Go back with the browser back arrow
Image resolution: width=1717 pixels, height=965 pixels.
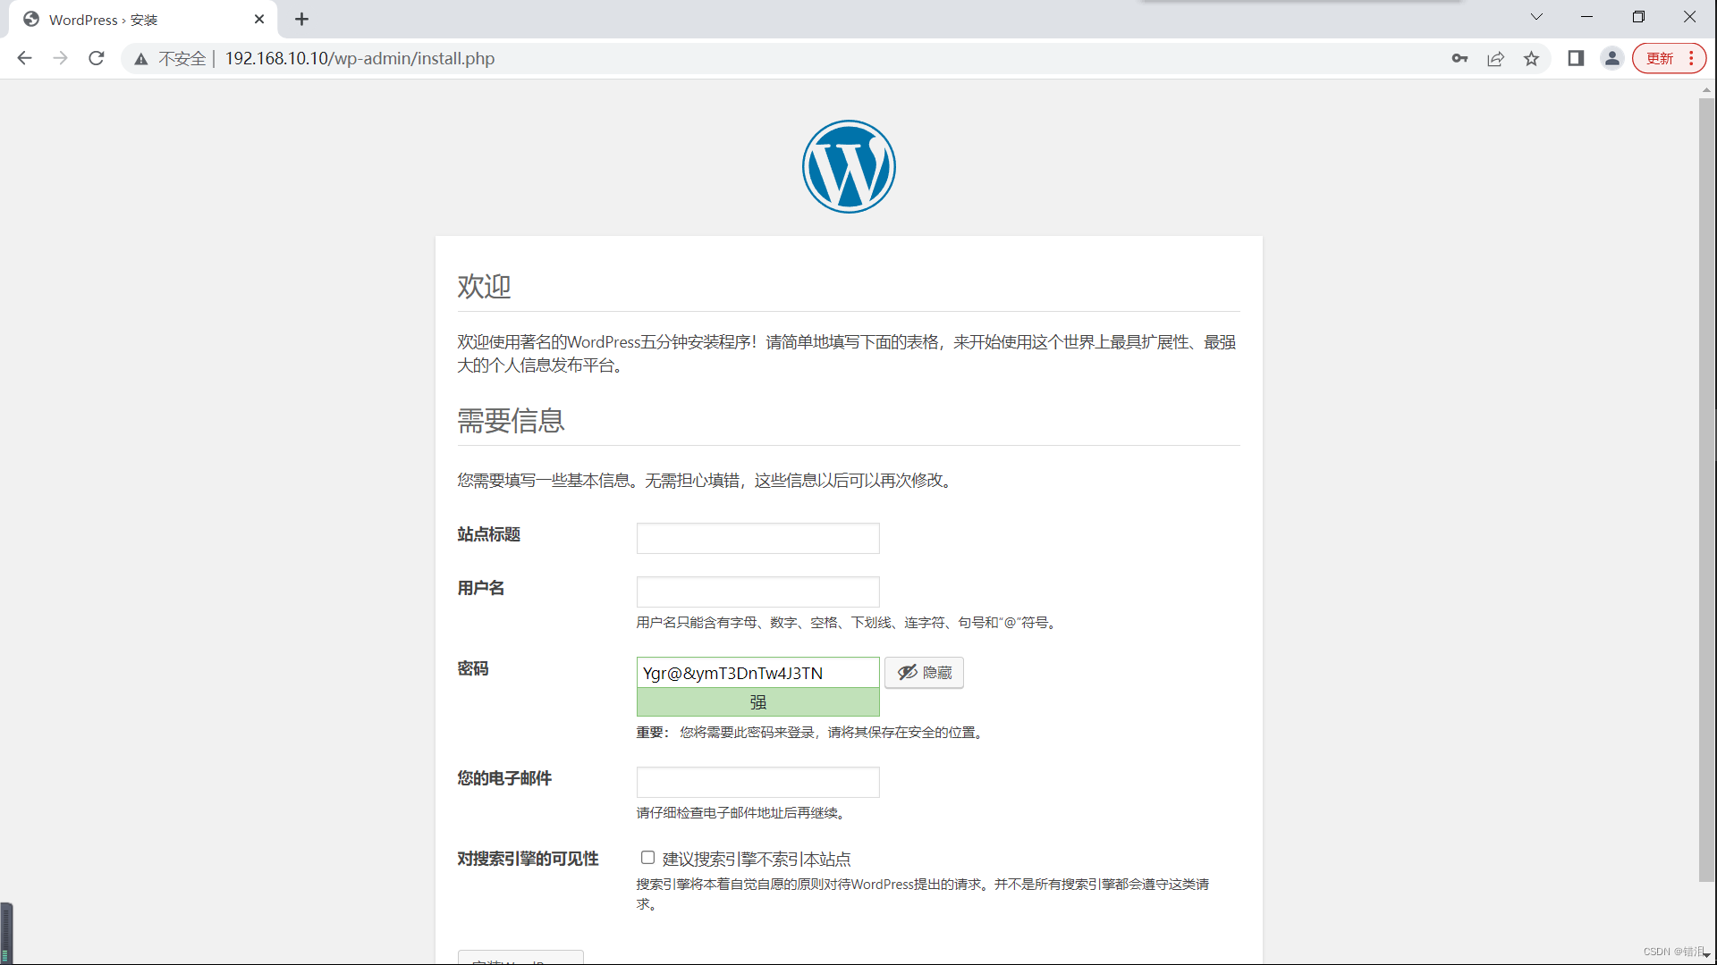(x=24, y=58)
